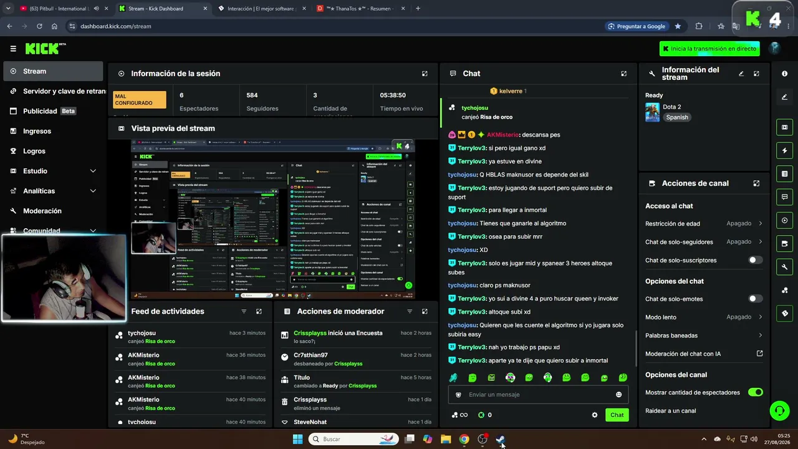Toggle stream preview widget in right sidebar
798x449 pixels.
(784, 127)
